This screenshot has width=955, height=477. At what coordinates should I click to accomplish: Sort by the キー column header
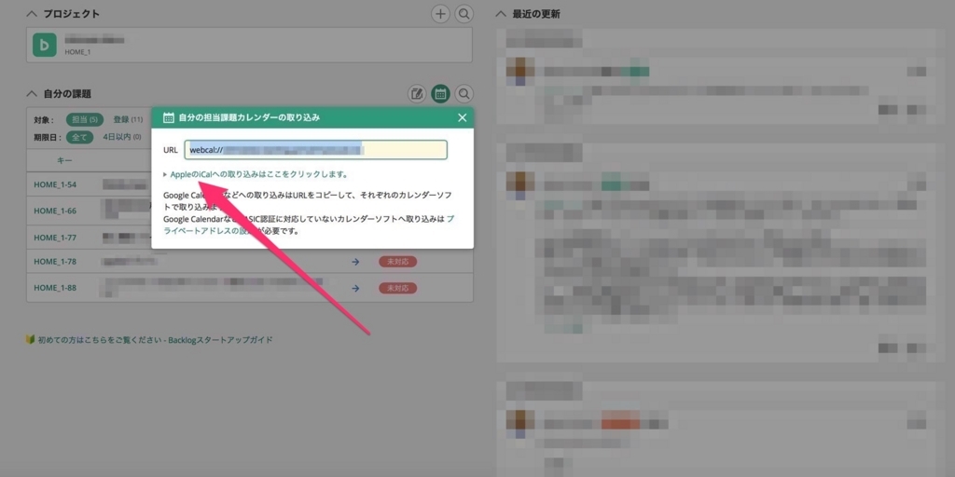pos(64,160)
